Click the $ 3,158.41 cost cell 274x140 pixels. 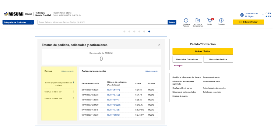click(x=140, y=115)
